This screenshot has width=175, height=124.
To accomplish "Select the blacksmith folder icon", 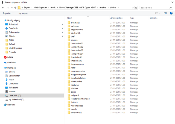I will pos(69,33).
